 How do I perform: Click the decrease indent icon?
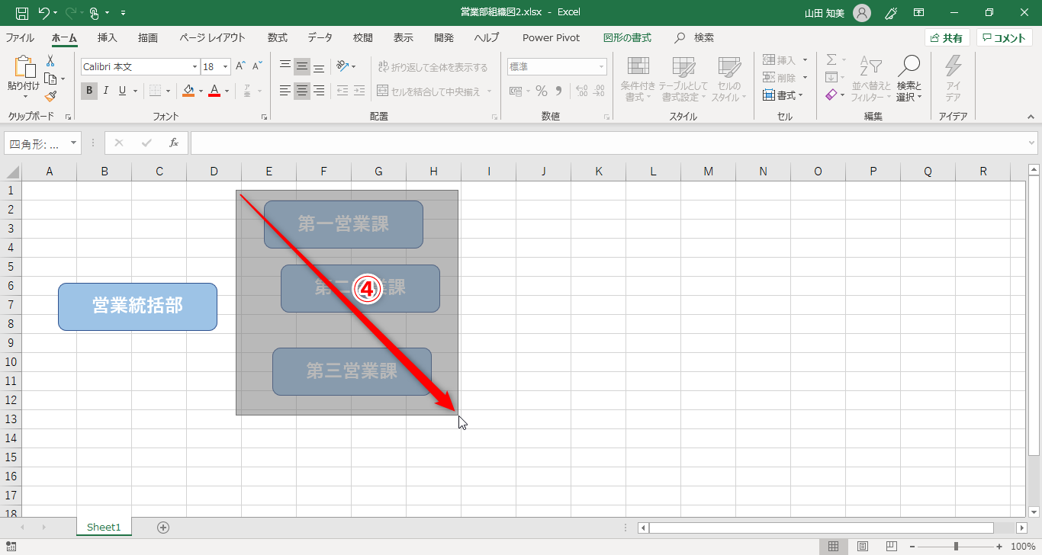pos(343,91)
